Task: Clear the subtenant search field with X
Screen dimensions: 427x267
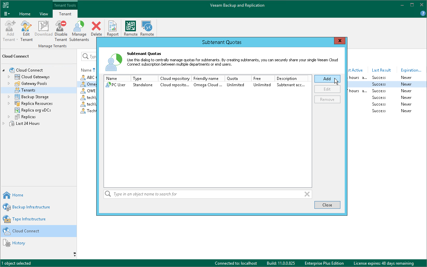Action: click(307, 194)
